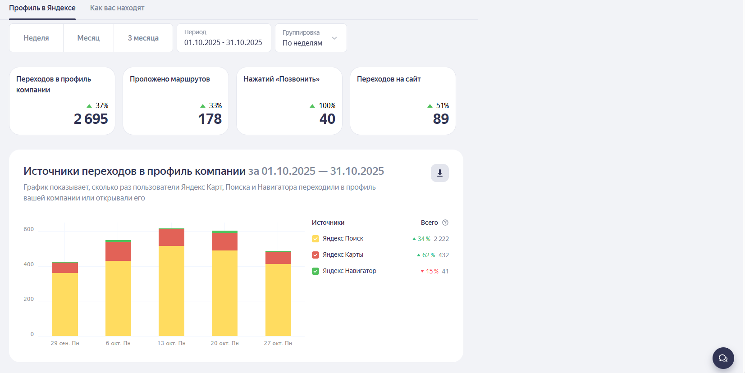Screen dimensions: 745x373
Task: Click the 51% growth indicator
Action: (438, 105)
